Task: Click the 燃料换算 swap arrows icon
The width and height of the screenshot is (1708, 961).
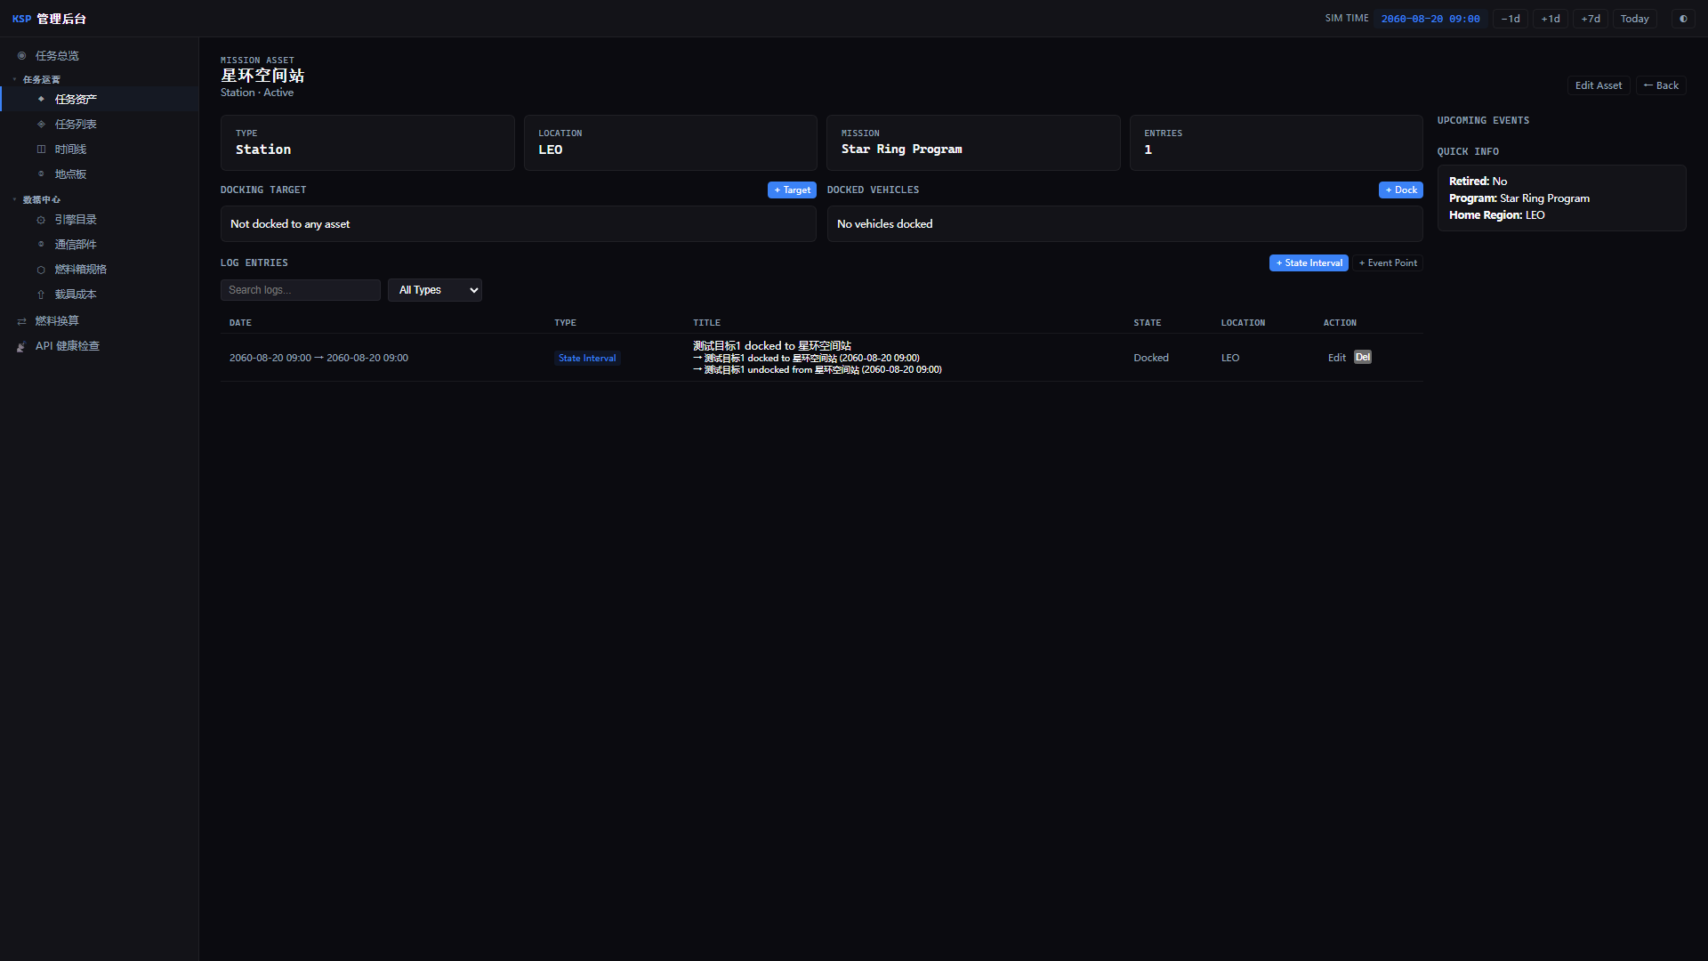Action: [x=21, y=320]
